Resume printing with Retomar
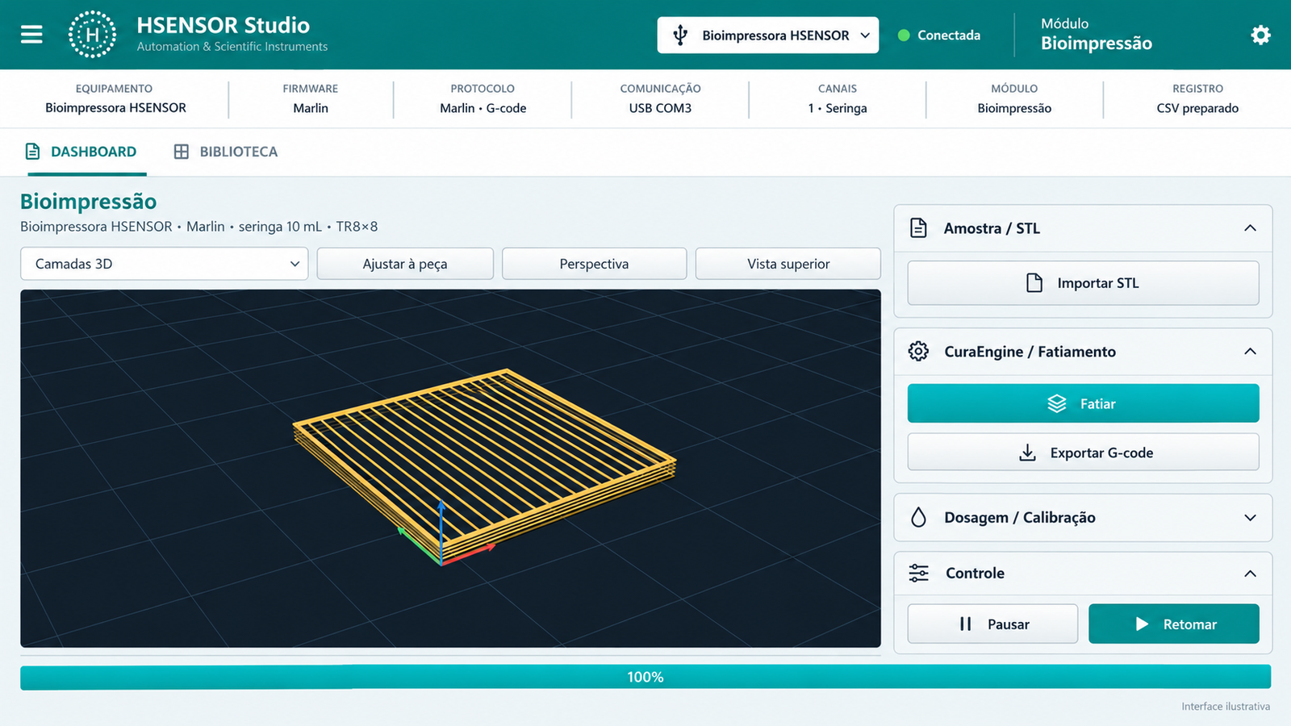 click(x=1173, y=624)
